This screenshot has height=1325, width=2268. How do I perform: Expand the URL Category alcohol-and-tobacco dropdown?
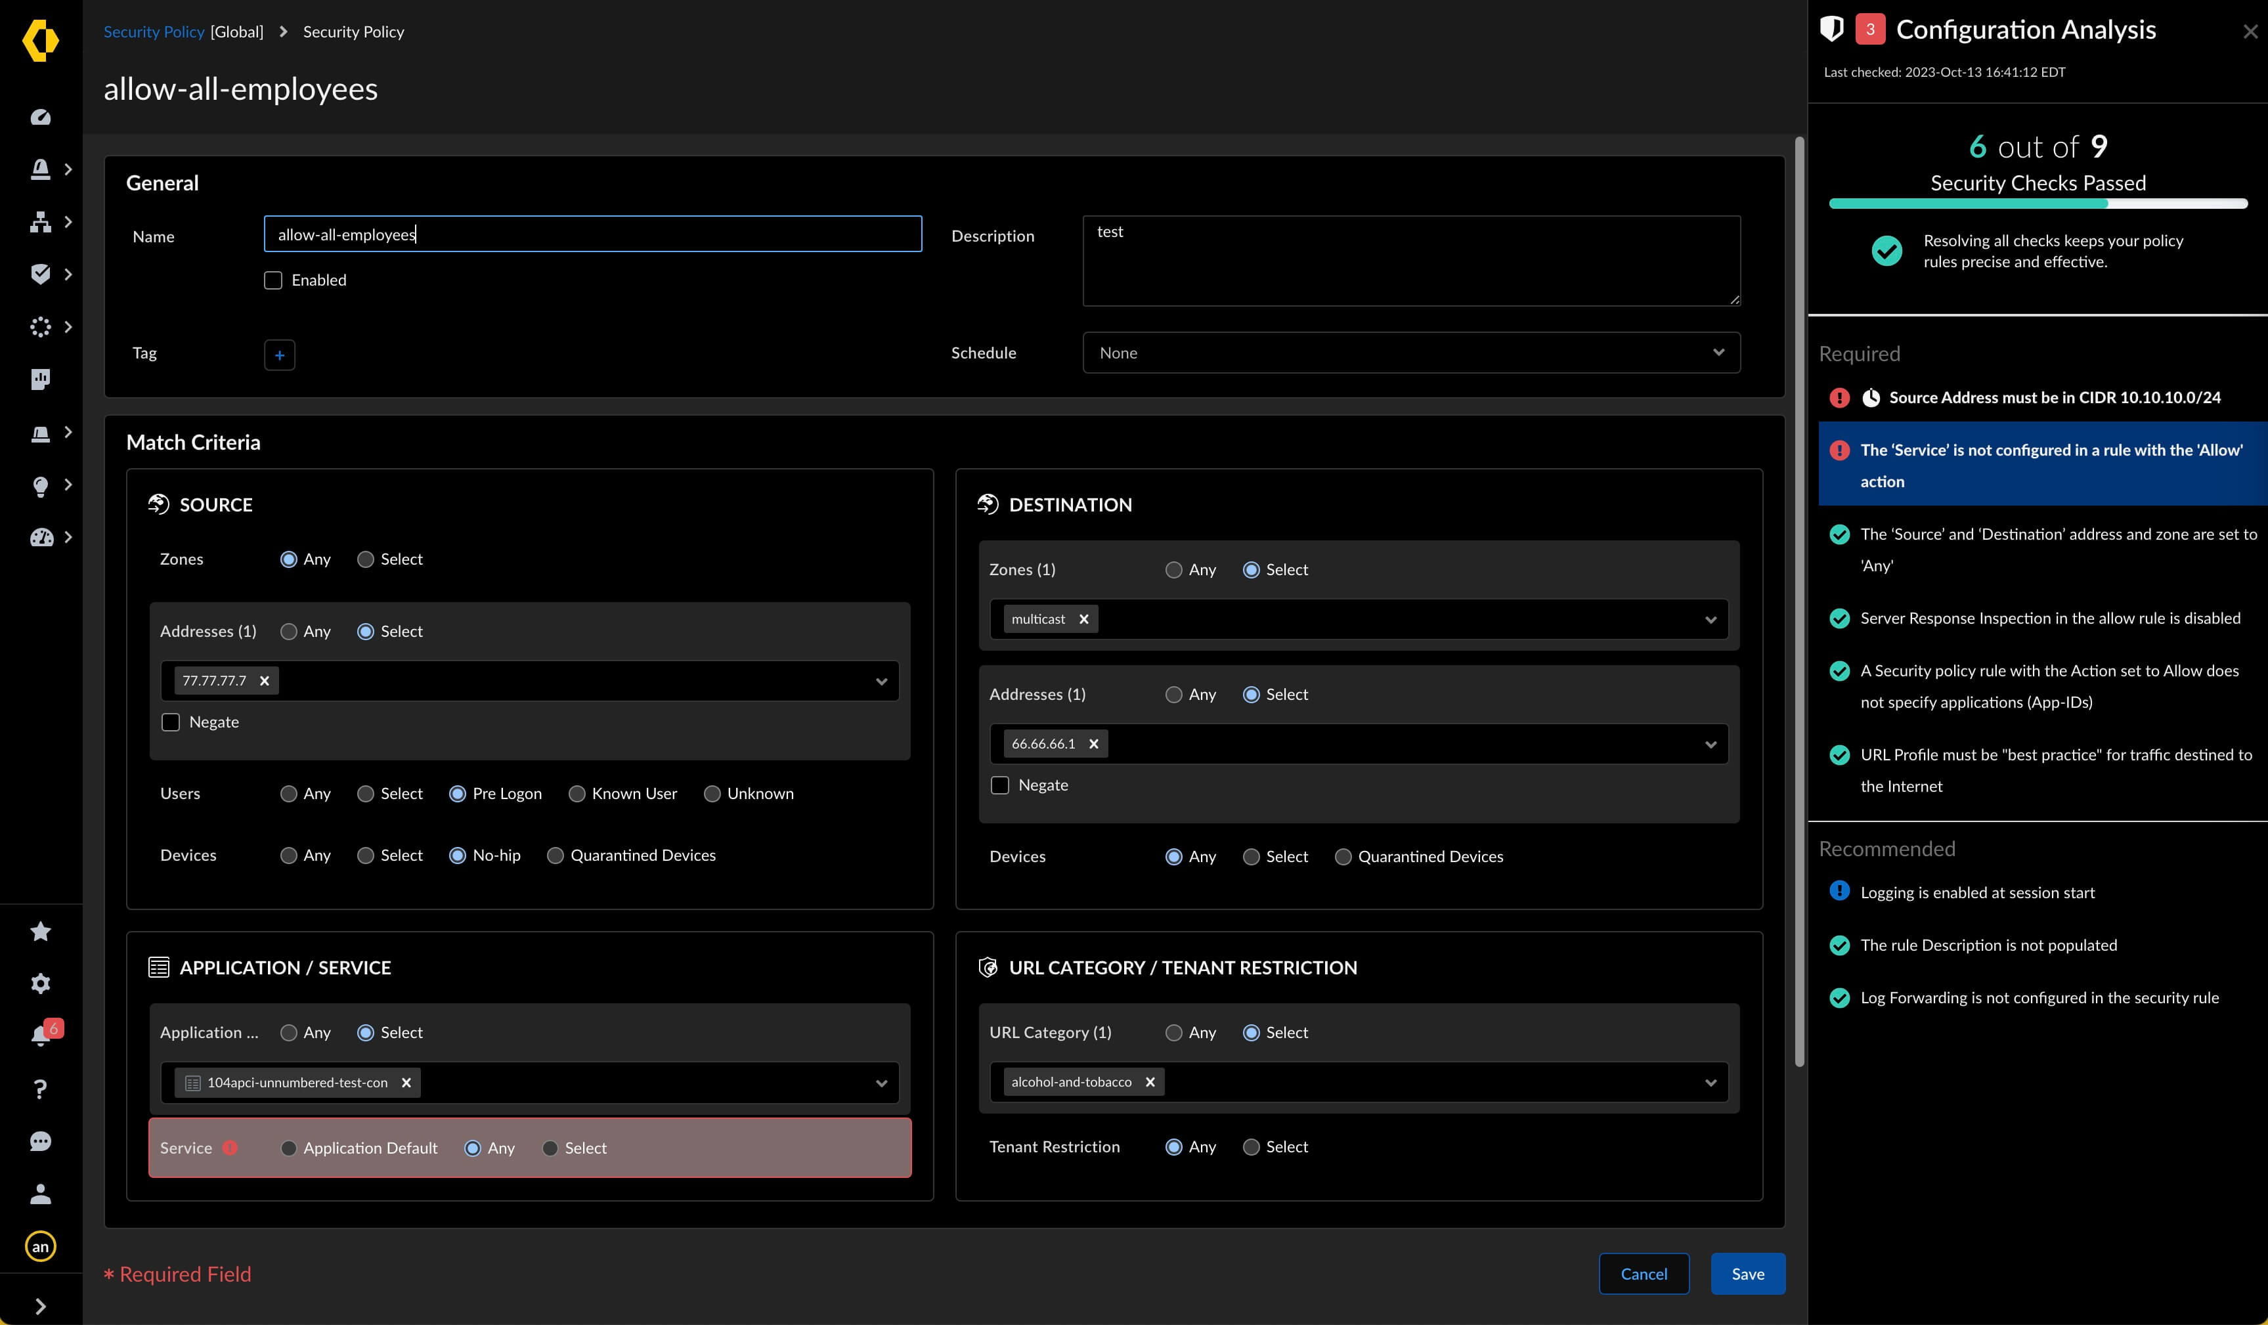tap(1711, 1082)
